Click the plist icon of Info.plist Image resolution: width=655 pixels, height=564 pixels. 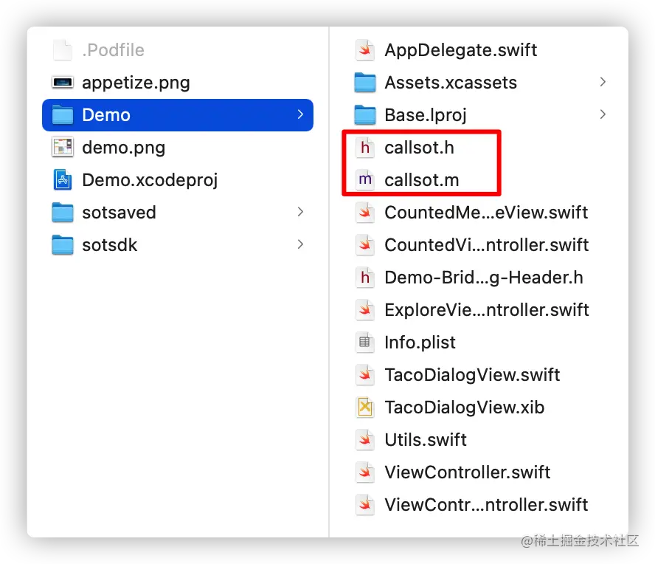pos(365,342)
